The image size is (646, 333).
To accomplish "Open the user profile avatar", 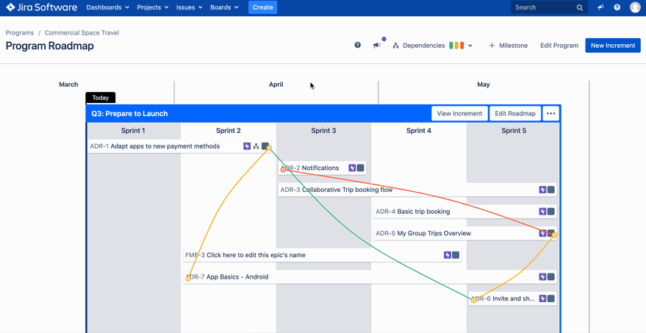I will click(x=635, y=7).
